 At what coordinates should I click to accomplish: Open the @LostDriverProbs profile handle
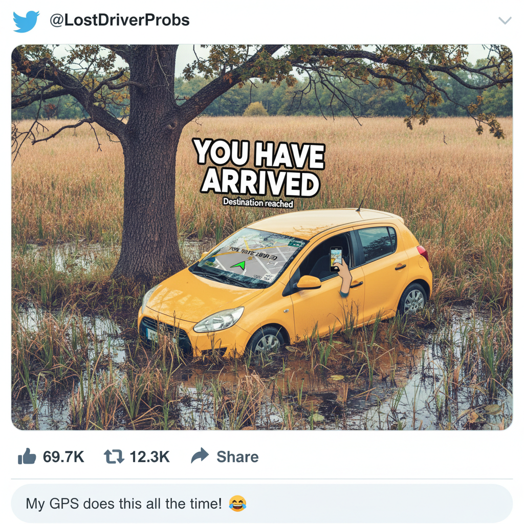click(119, 20)
